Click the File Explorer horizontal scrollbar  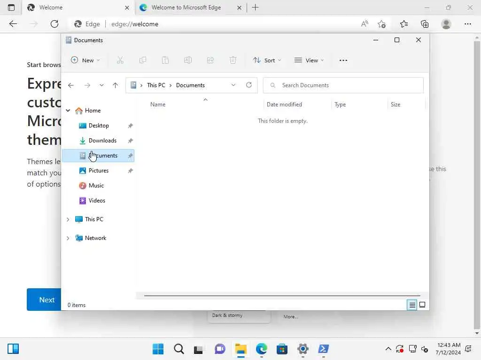(282, 296)
